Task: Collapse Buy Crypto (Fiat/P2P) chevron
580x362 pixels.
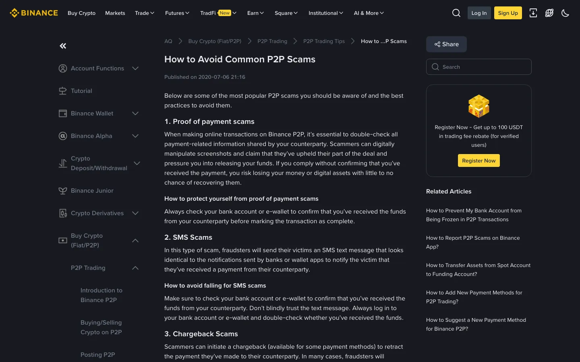Action: (135, 241)
